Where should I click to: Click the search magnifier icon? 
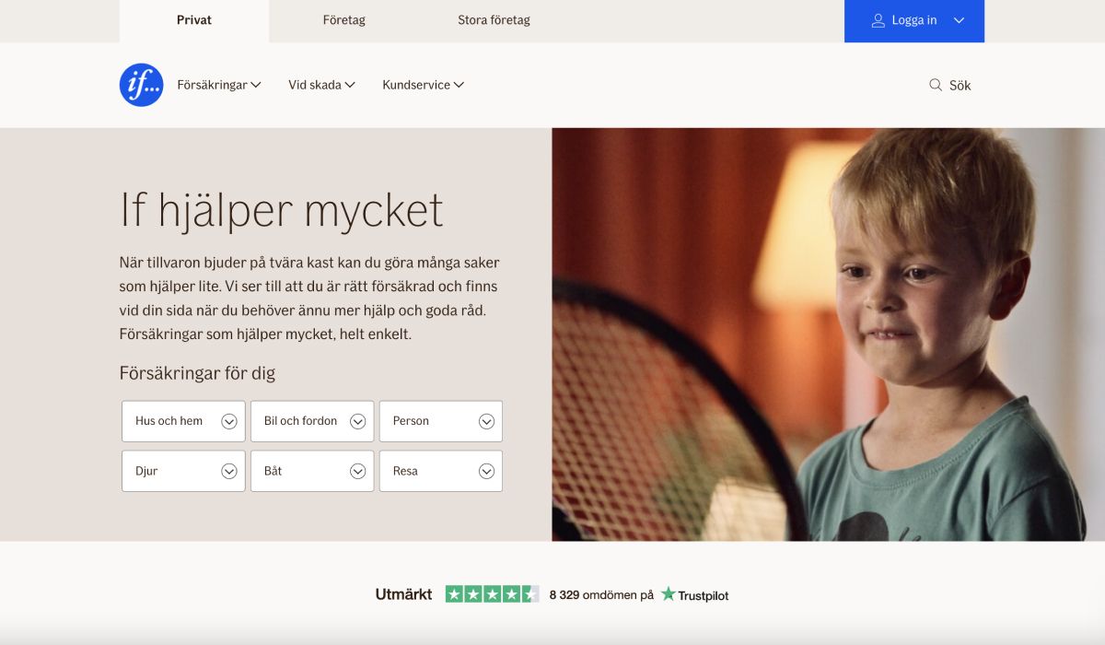[x=936, y=85]
